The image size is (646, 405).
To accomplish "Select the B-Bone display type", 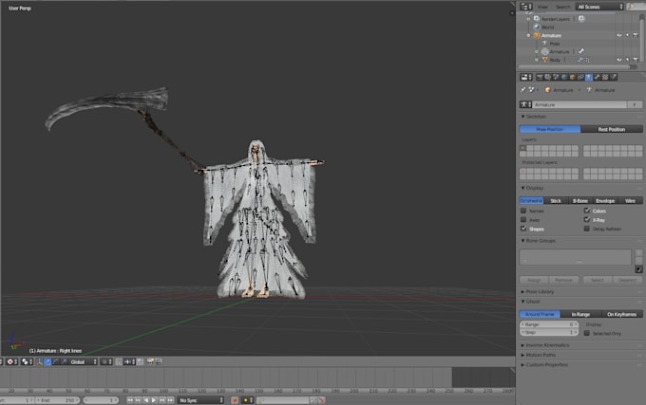I will click(580, 200).
